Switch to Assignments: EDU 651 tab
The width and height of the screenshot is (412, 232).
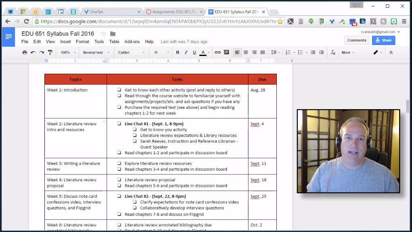click(x=174, y=12)
